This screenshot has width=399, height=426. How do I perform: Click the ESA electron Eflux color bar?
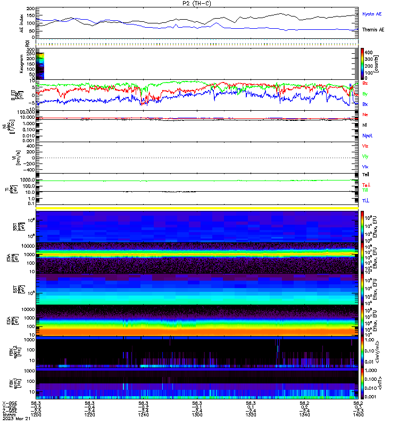tap(362, 321)
